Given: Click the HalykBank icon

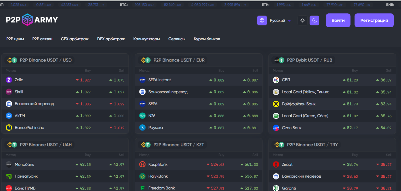Looking at the screenshot, I should (x=142, y=176).
